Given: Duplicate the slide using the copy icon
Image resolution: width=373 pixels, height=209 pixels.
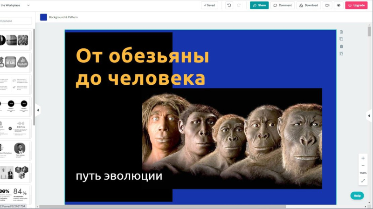Looking at the screenshot, I should [341, 39].
